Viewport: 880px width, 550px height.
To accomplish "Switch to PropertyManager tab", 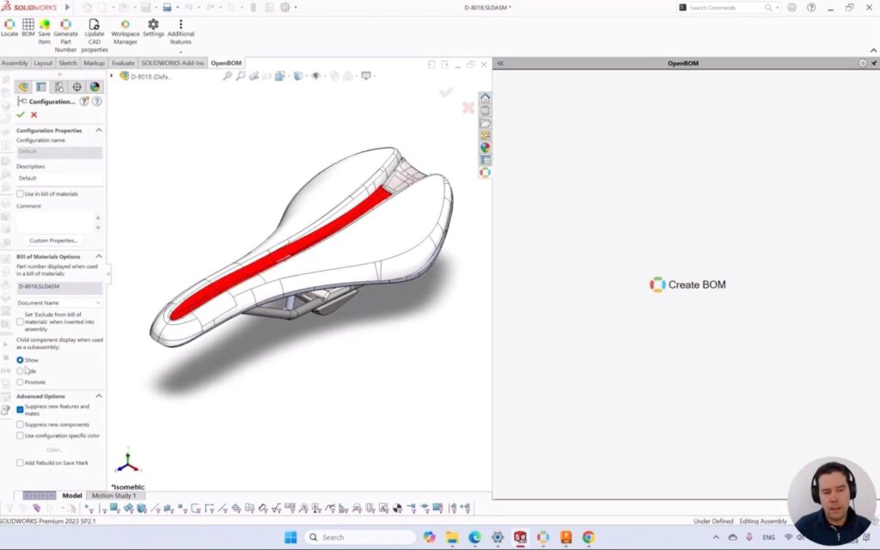I will pyautogui.click(x=41, y=87).
